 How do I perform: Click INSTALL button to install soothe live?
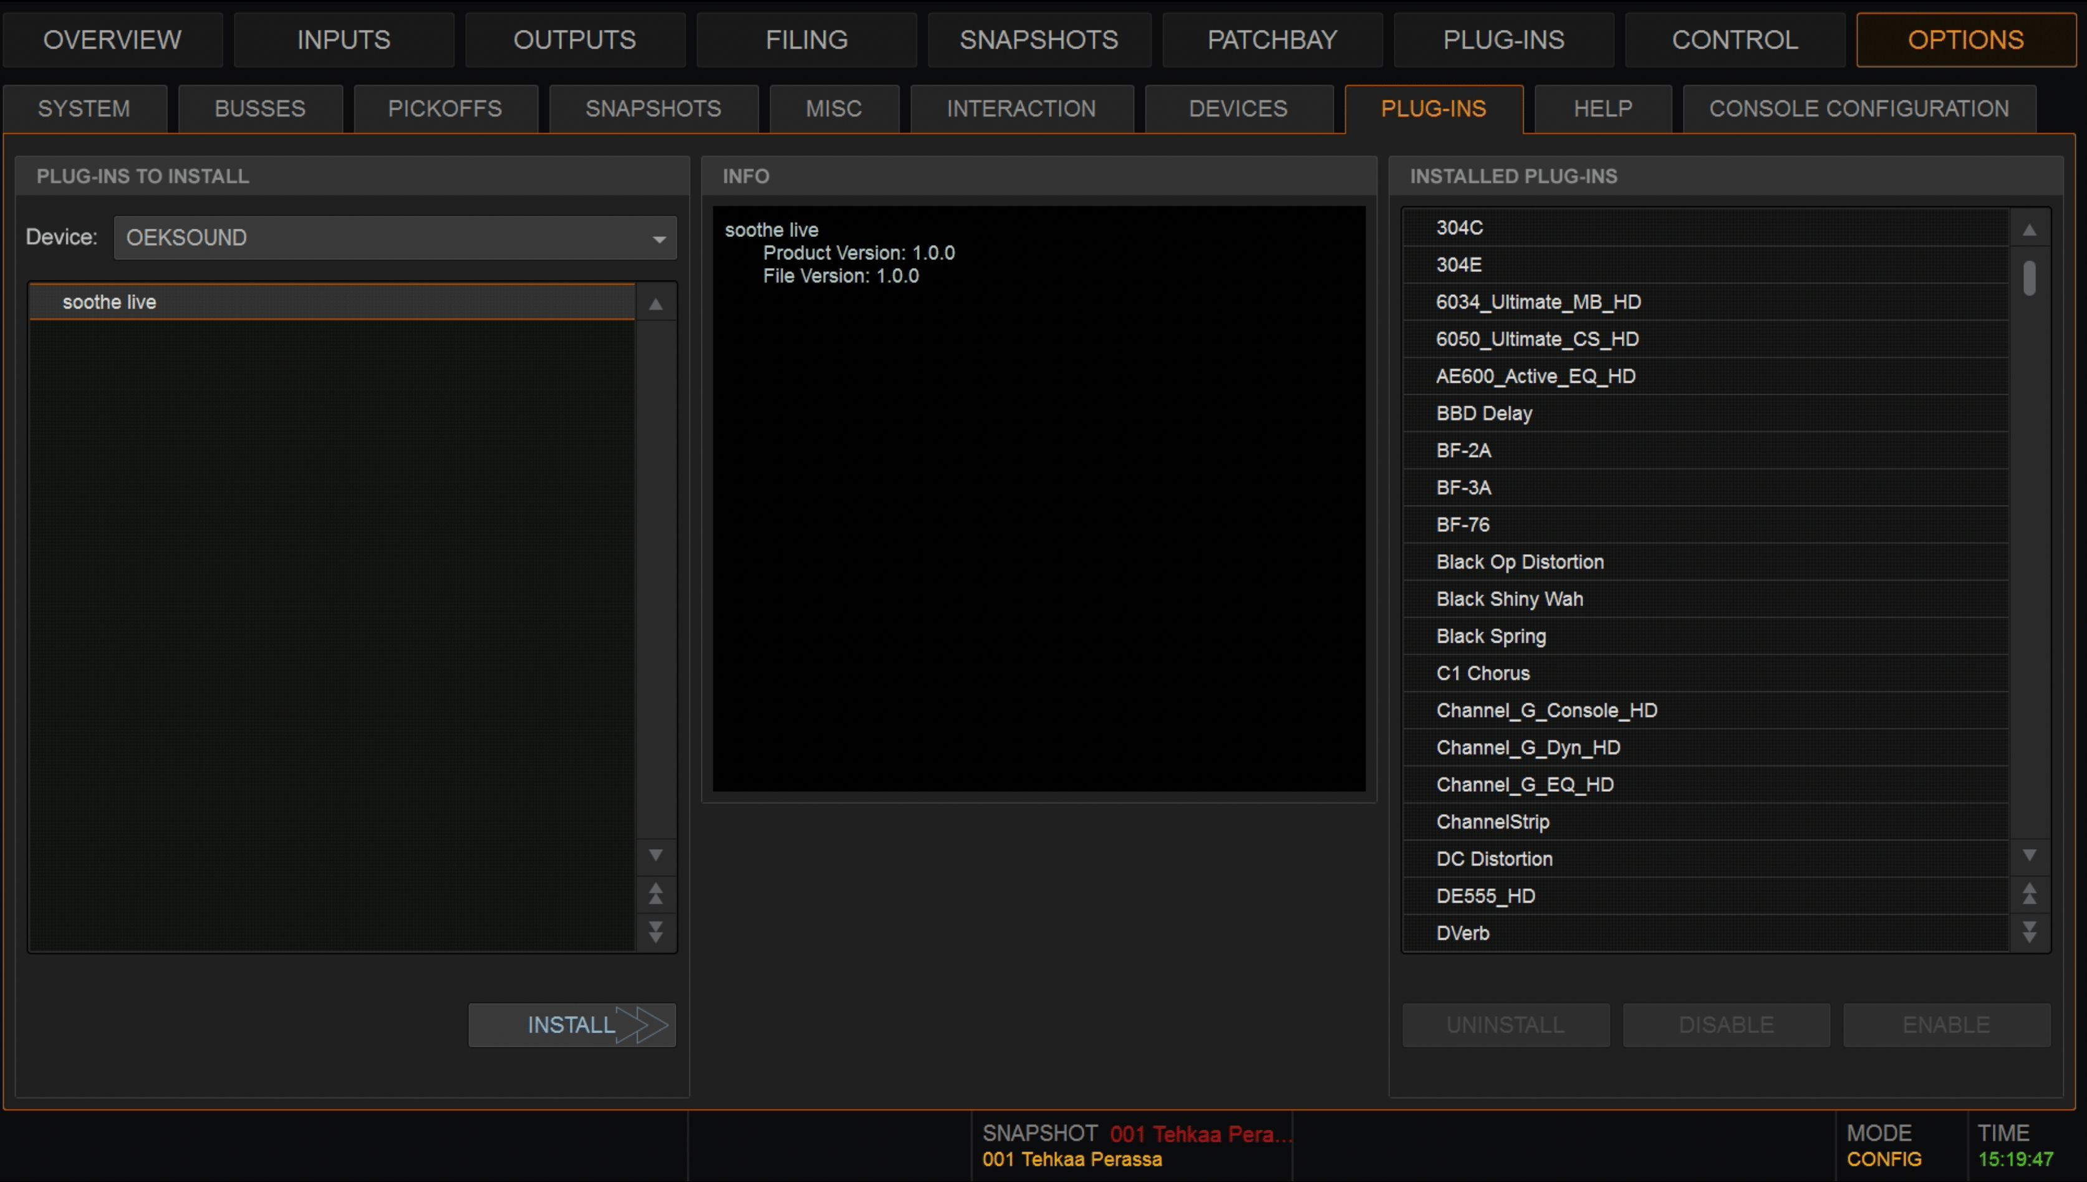tap(571, 1023)
